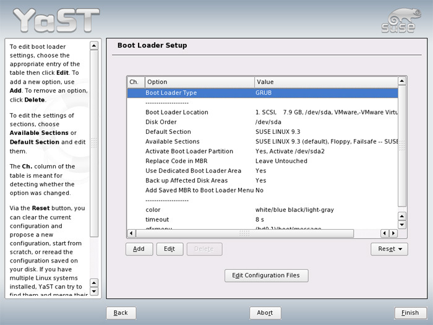The image size is (433, 325).
Task: Click the help panel's scrollbar thumb
Action: click(x=94, y=144)
